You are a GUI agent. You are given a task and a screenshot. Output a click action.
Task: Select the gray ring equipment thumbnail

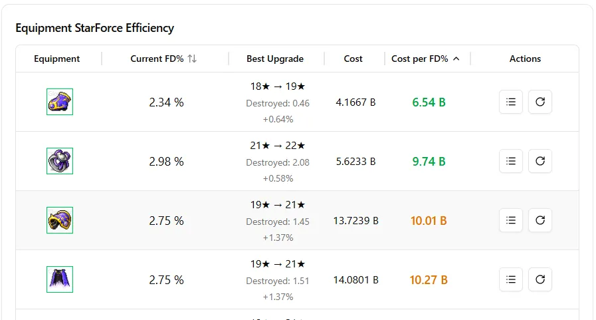click(60, 161)
